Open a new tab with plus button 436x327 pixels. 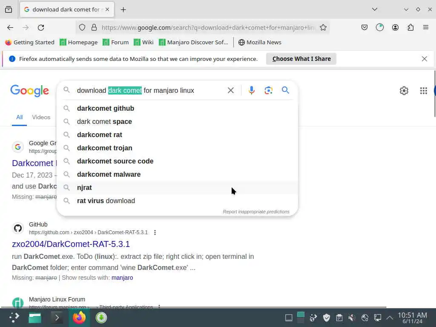click(123, 10)
